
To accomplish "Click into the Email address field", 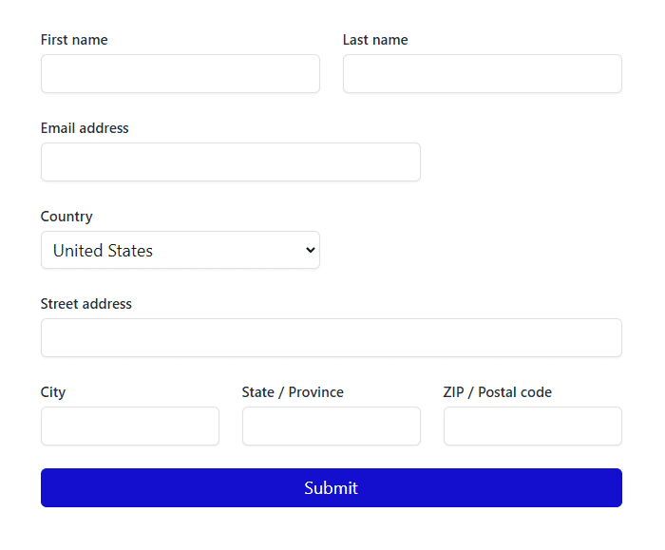I will tap(230, 162).
